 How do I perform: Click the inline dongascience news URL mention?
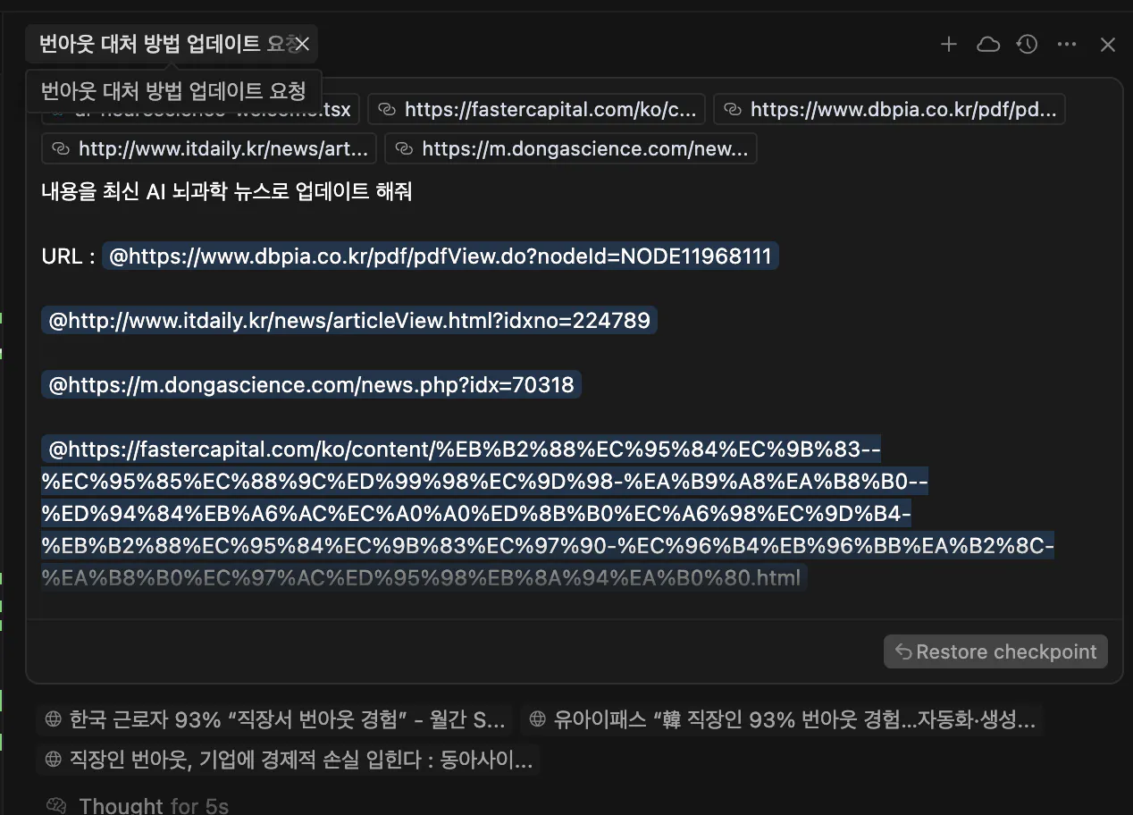point(311,384)
